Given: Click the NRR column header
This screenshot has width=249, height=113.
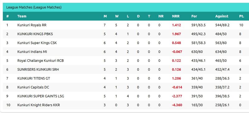Looking at the screenshot, I should pyautogui.click(x=176, y=16).
